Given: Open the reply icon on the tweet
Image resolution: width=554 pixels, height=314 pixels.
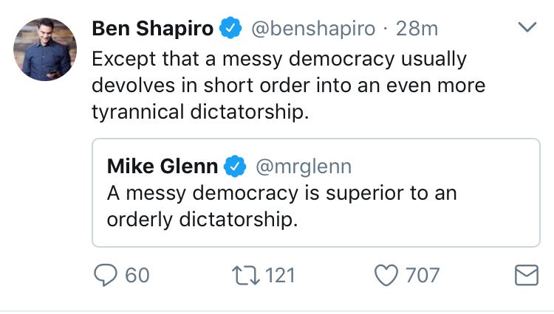Looking at the screenshot, I should coord(105,276).
